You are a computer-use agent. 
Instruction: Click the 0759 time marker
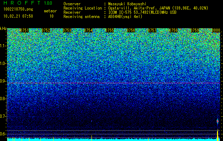[195, 30]
